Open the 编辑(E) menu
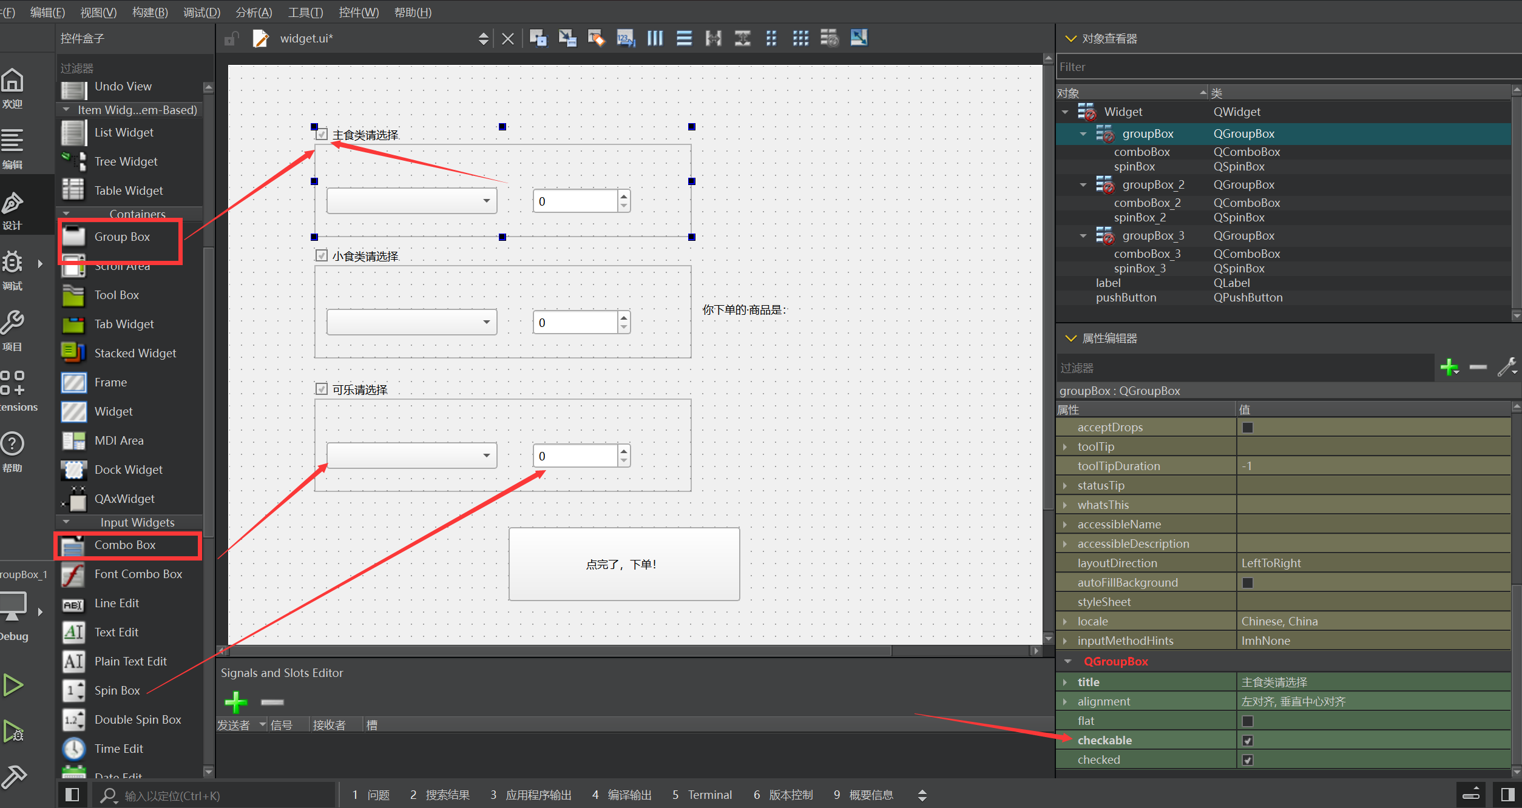Viewport: 1522px width, 808px height. tap(47, 12)
